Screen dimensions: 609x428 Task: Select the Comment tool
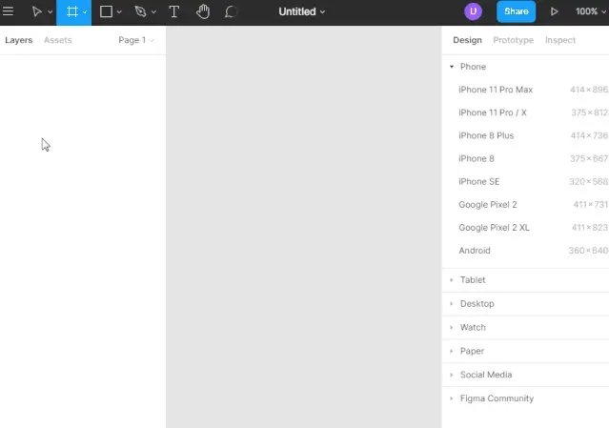(231, 11)
